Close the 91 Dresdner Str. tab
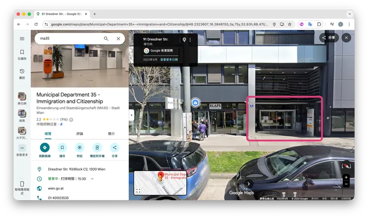 (86, 14)
